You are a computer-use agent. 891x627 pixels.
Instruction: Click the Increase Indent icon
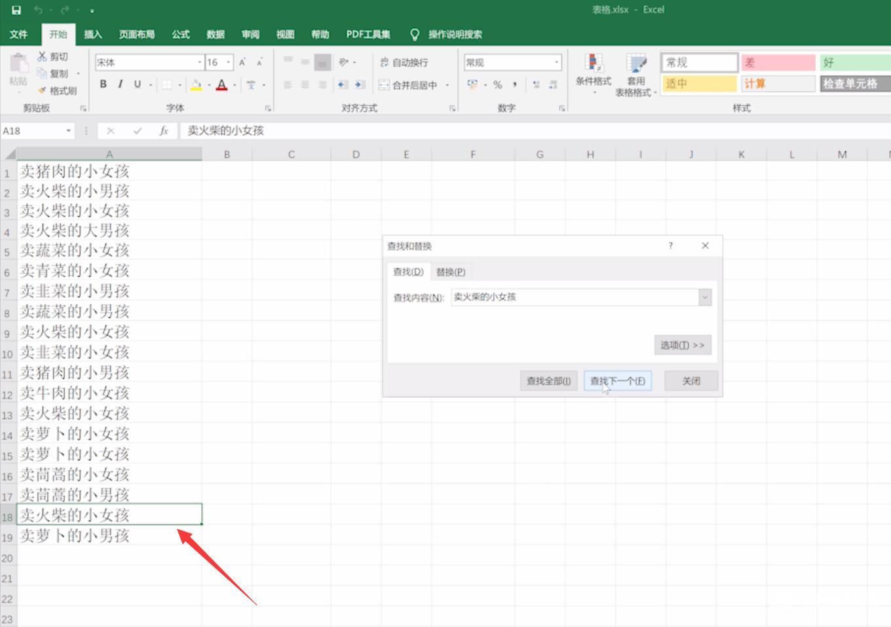[360, 84]
